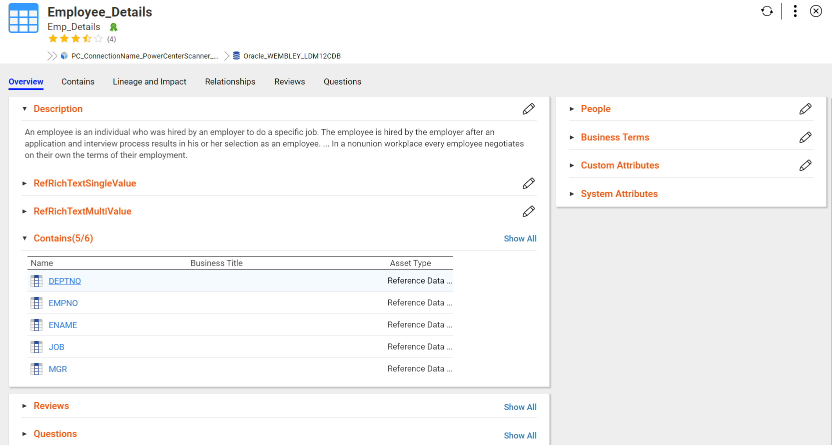Open the MGR column link

click(x=57, y=369)
